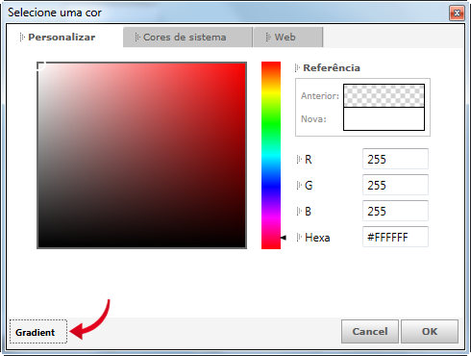Click the rainbow hue slider bar
The height and width of the screenshot is (356, 471).
point(271,155)
